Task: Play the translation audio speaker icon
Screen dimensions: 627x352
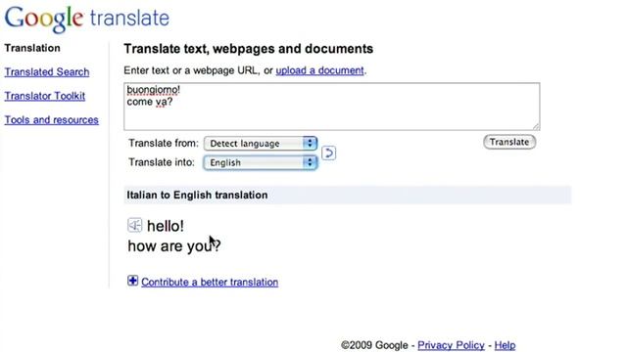Action: [x=135, y=225]
